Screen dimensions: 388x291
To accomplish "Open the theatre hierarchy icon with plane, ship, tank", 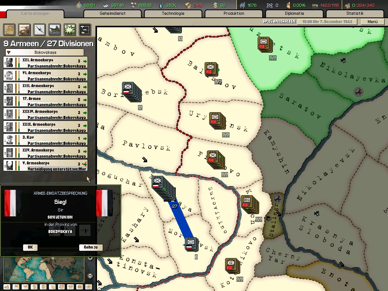I will click(x=85, y=30).
